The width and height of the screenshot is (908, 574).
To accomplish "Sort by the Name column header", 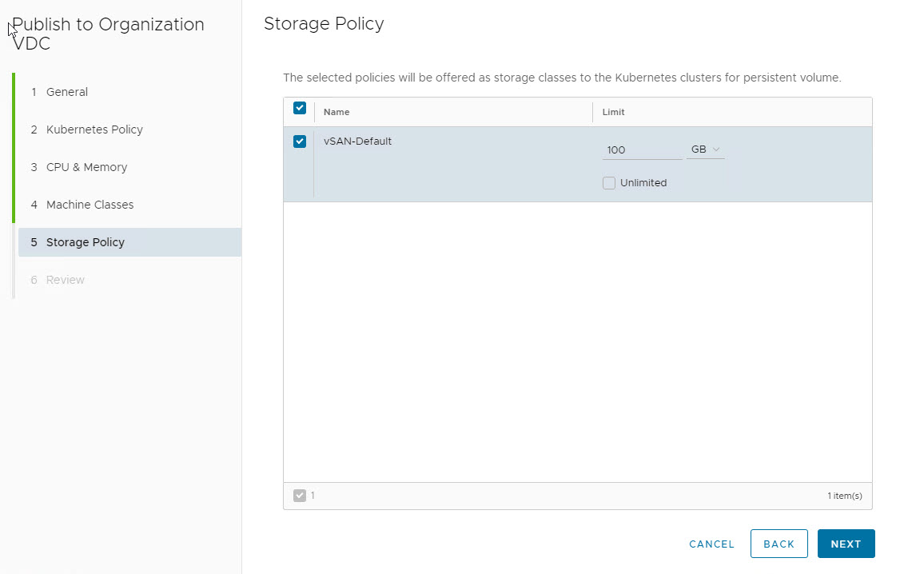I will click(337, 112).
